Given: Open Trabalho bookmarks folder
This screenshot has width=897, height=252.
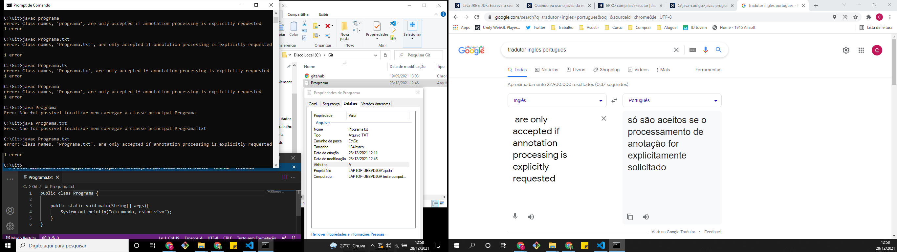Looking at the screenshot, I should tap(562, 28).
